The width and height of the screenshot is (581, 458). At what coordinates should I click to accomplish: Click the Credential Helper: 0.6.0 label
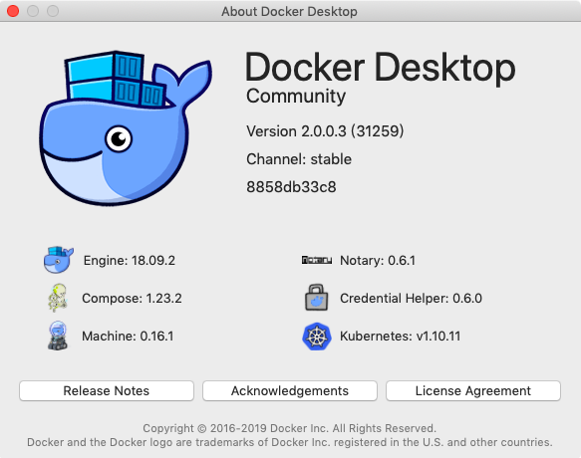(411, 298)
